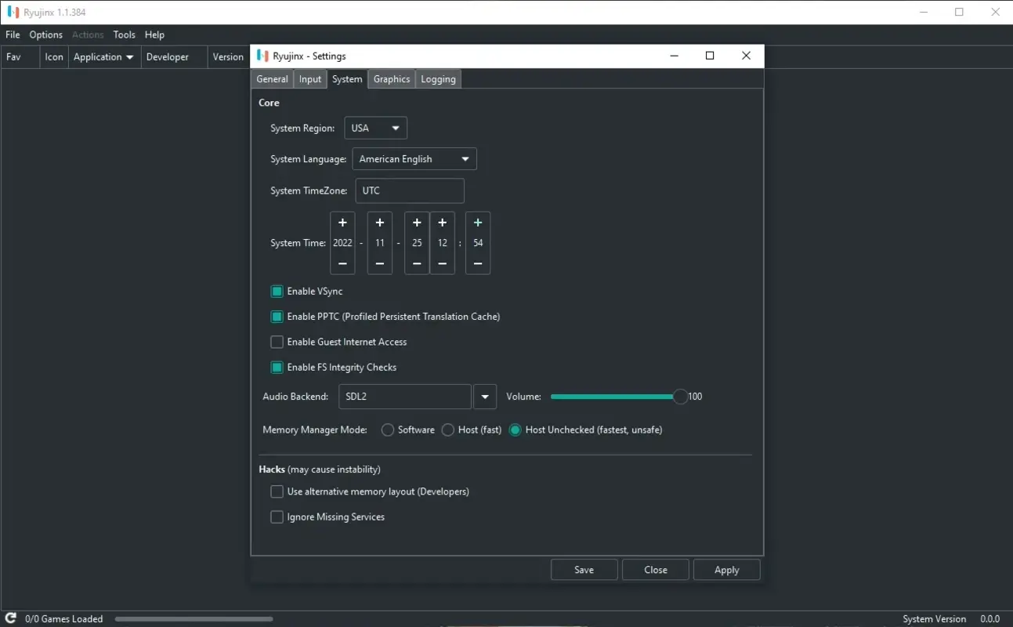Click the System TimeZone input field
The width and height of the screenshot is (1013, 627).
click(x=409, y=190)
